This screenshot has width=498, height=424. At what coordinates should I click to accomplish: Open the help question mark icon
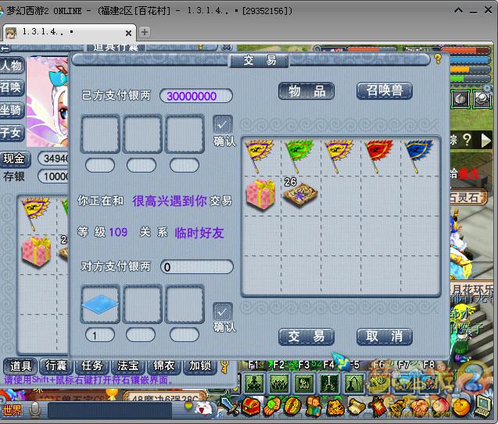pos(439,59)
